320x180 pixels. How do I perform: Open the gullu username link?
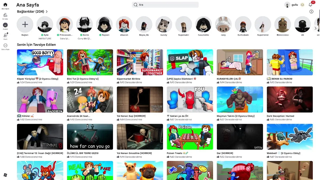pyautogui.click(x=295, y=5)
